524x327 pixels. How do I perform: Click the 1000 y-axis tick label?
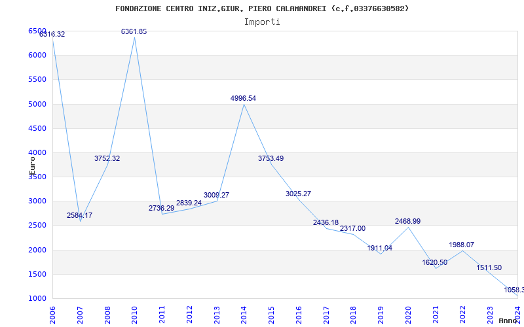(36, 299)
